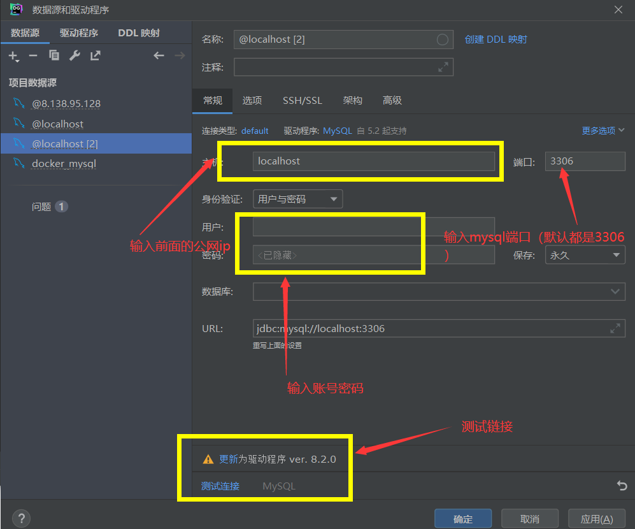Click the 用户 username input field

(x=374, y=227)
